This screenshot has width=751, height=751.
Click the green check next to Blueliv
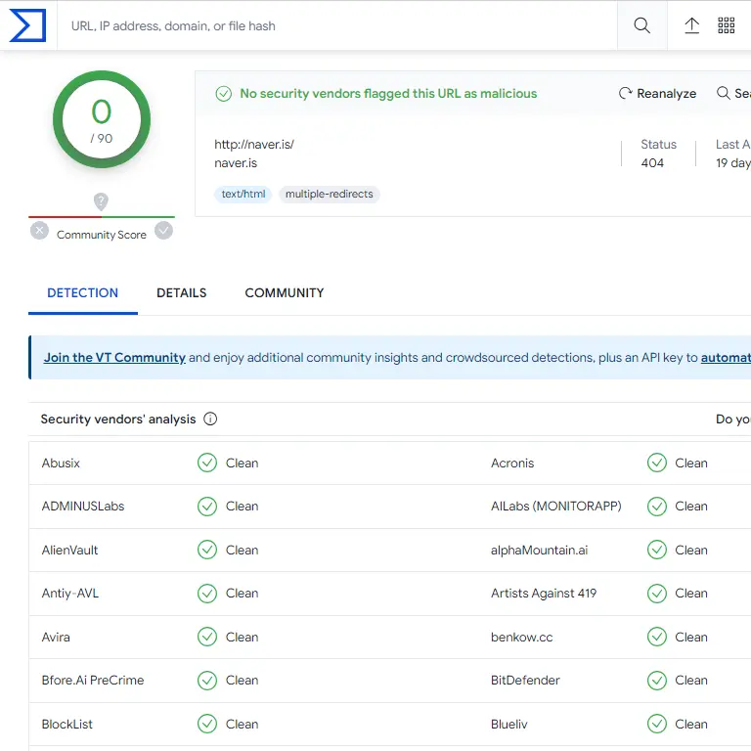[657, 724]
